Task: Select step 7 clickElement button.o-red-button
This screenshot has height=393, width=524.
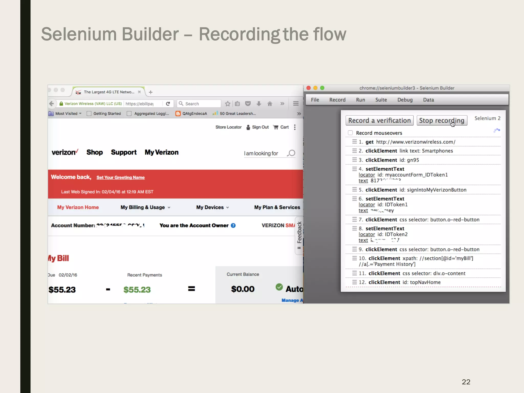Action: 423,220
